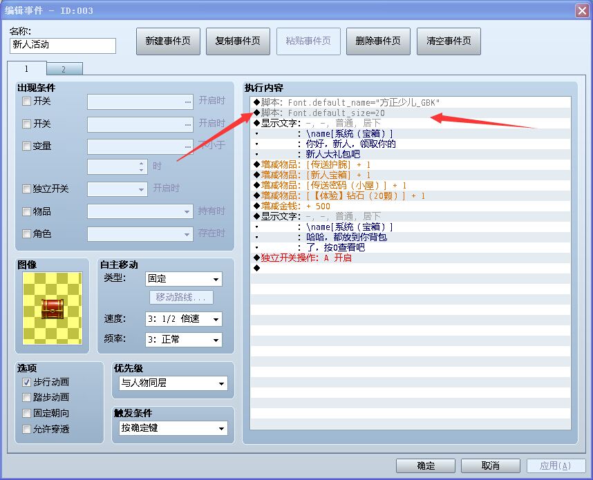Click the 复制事件页 button

click(238, 41)
